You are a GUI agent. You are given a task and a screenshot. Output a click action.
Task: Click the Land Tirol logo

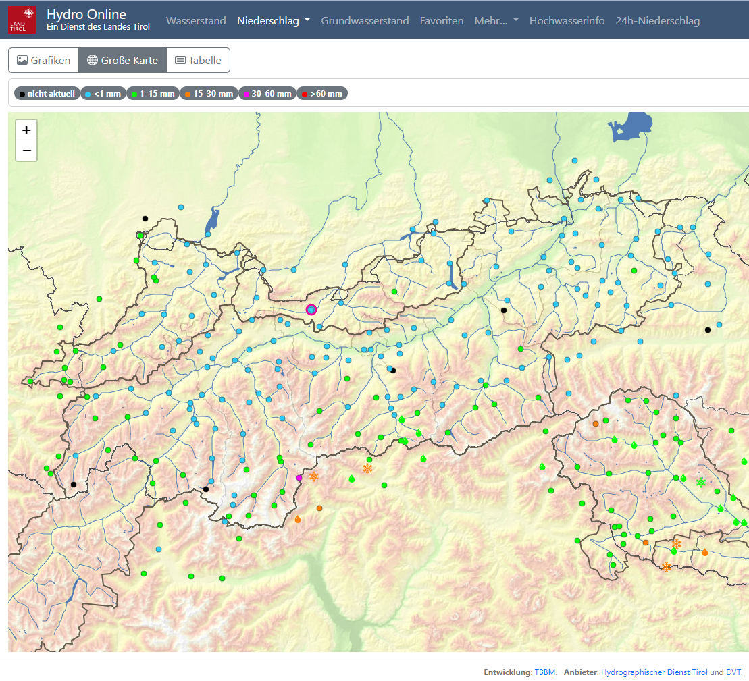coord(22,20)
